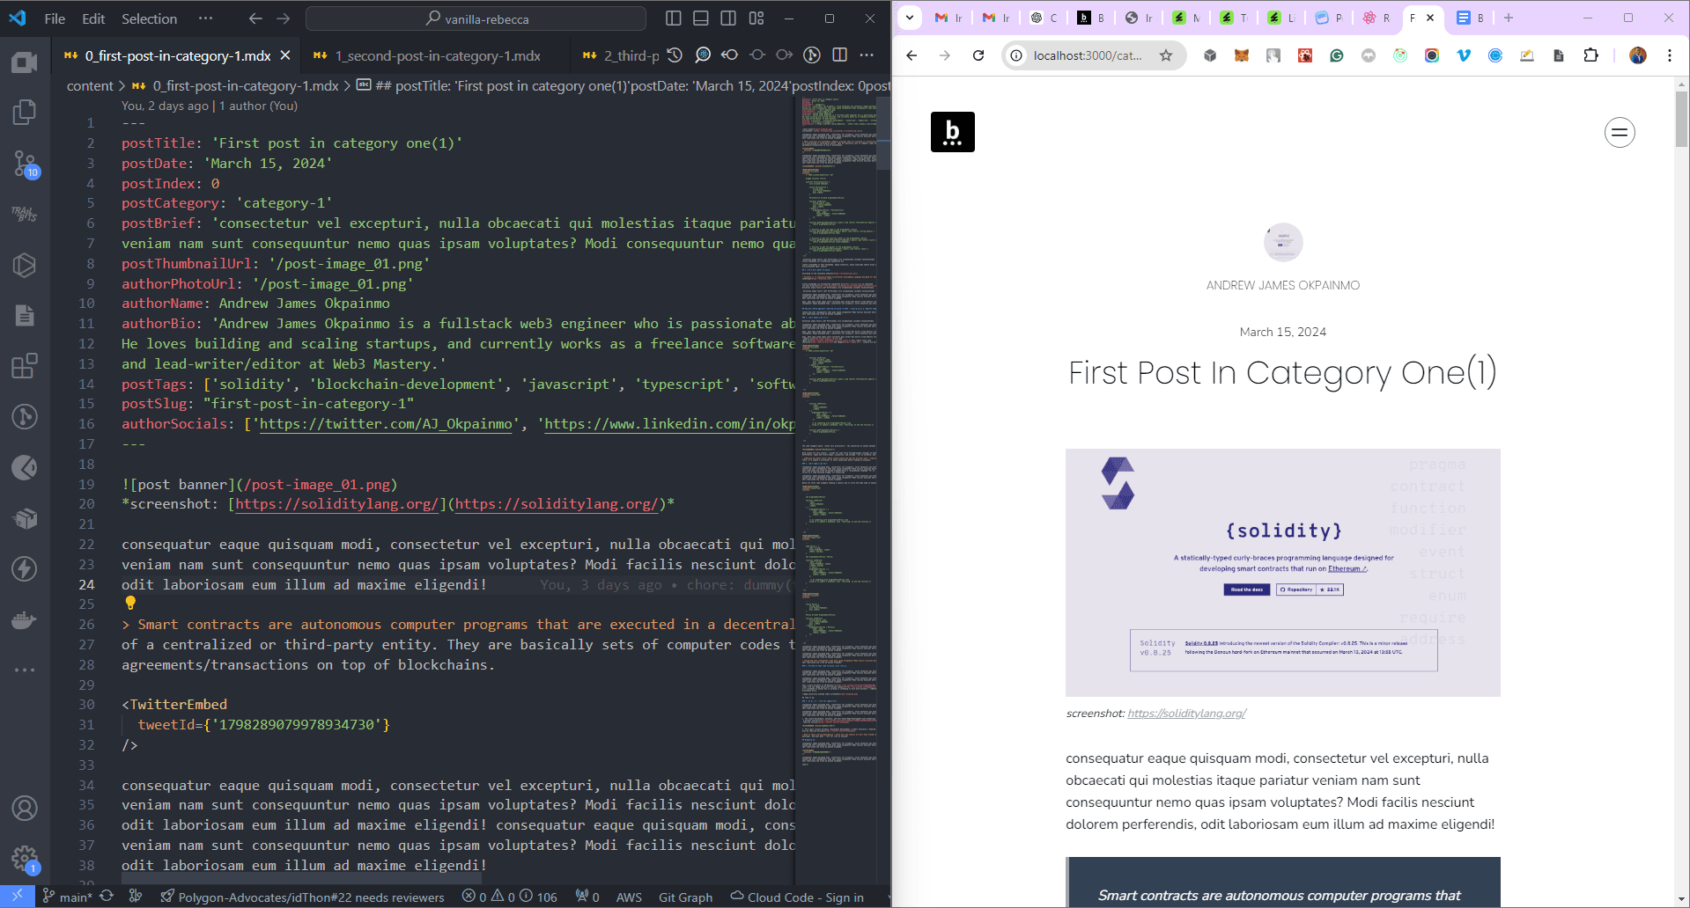
Task: Open Chrome Extensions puzzle icon
Action: (x=1590, y=55)
